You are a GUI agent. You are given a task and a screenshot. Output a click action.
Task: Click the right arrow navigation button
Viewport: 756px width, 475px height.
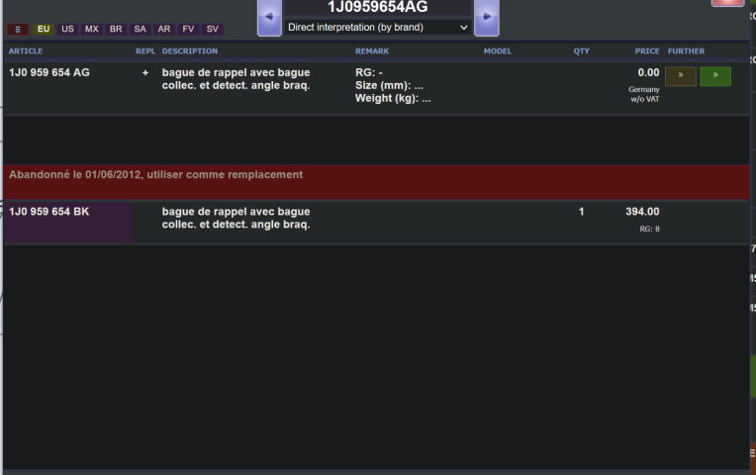486,17
